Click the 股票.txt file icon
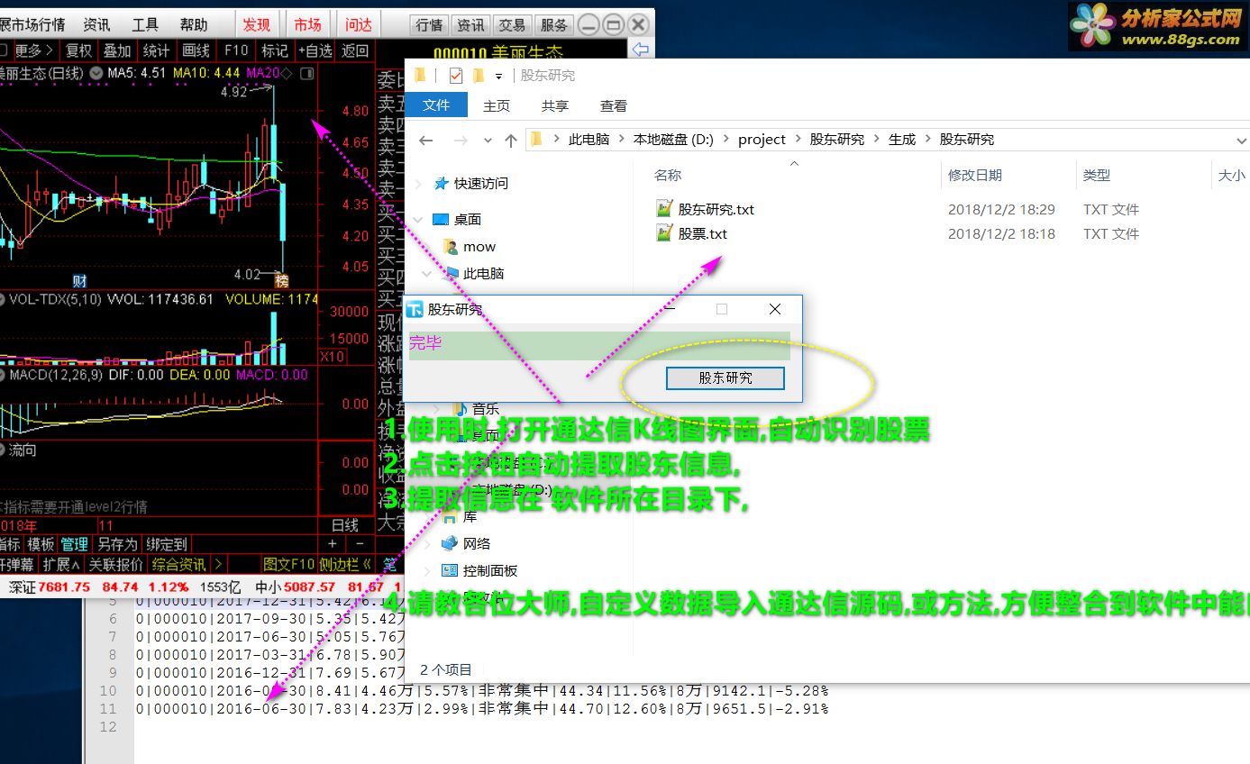This screenshot has width=1250, height=764. pyautogui.click(x=664, y=233)
